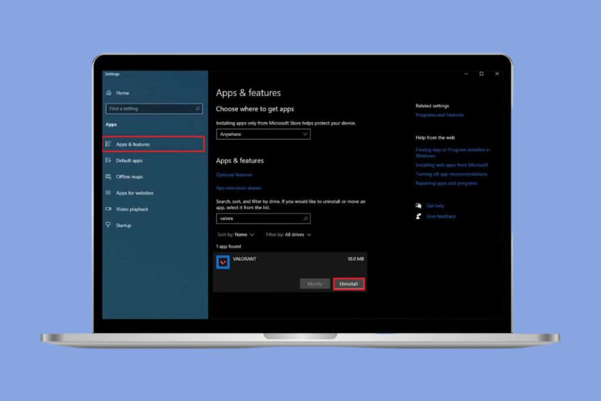
Task: Click the 1 app found text
Action: 228,247
